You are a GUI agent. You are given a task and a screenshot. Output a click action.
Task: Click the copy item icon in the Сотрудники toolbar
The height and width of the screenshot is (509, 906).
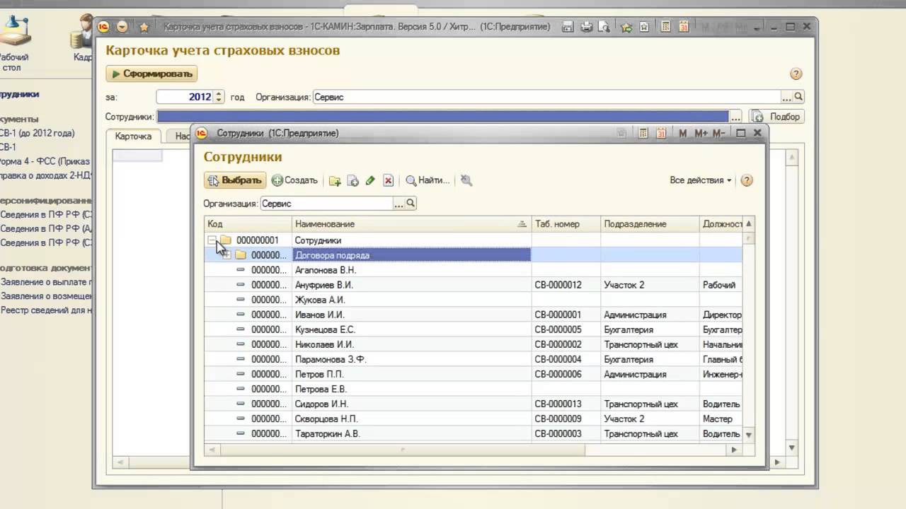[x=353, y=181]
